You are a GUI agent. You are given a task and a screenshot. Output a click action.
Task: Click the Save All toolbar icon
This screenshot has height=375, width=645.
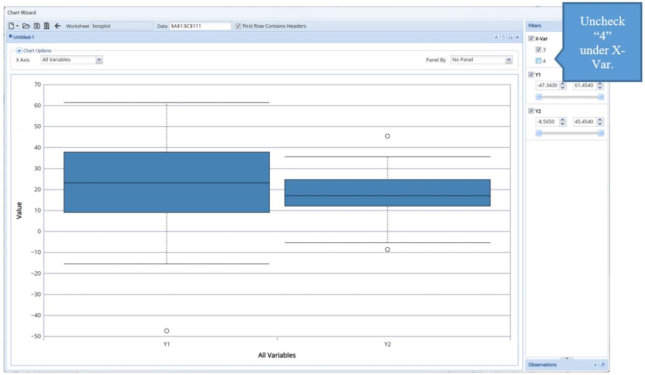coord(47,26)
